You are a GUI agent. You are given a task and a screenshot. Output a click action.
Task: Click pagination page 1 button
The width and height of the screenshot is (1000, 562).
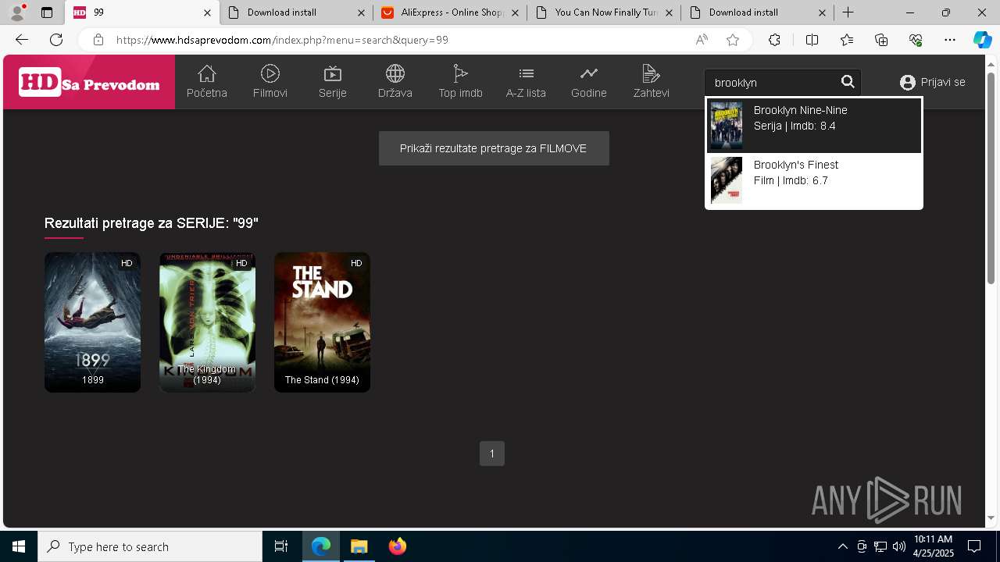492,454
